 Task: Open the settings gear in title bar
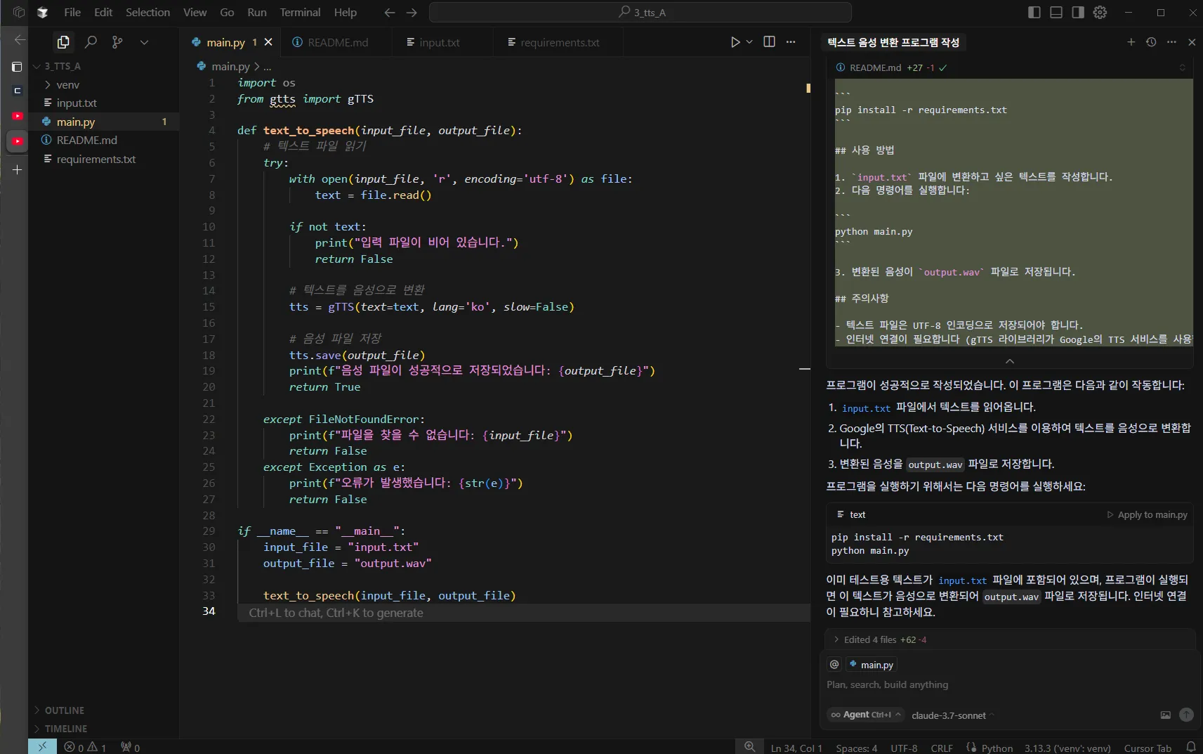coord(1100,13)
